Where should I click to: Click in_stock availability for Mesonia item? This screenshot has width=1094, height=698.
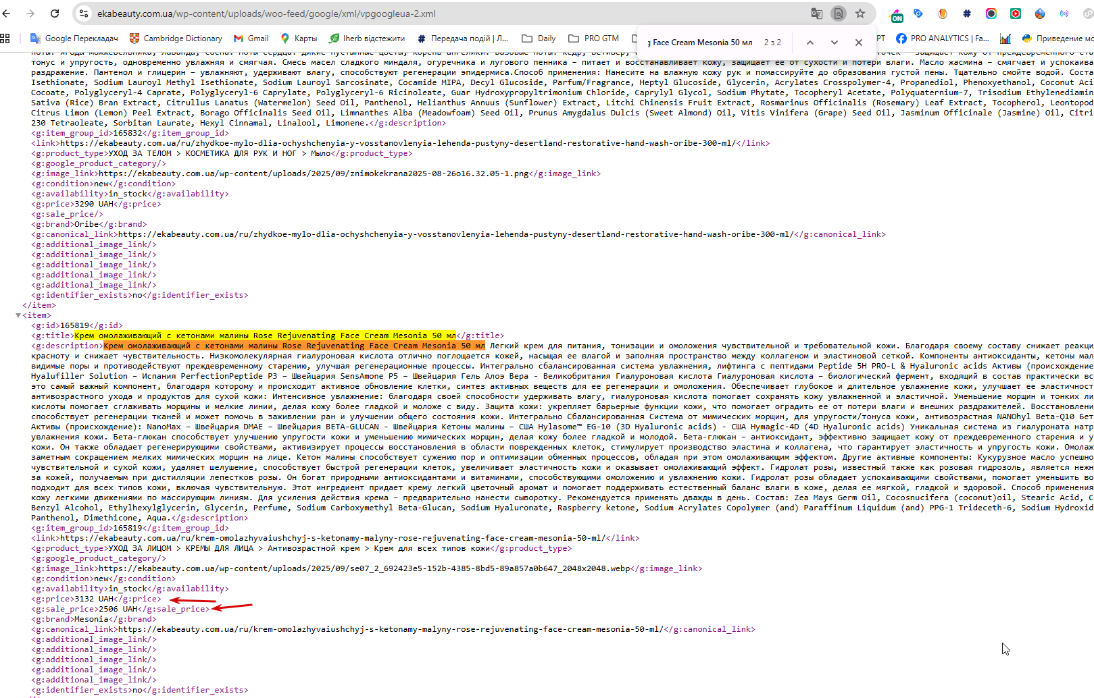point(128,589)
